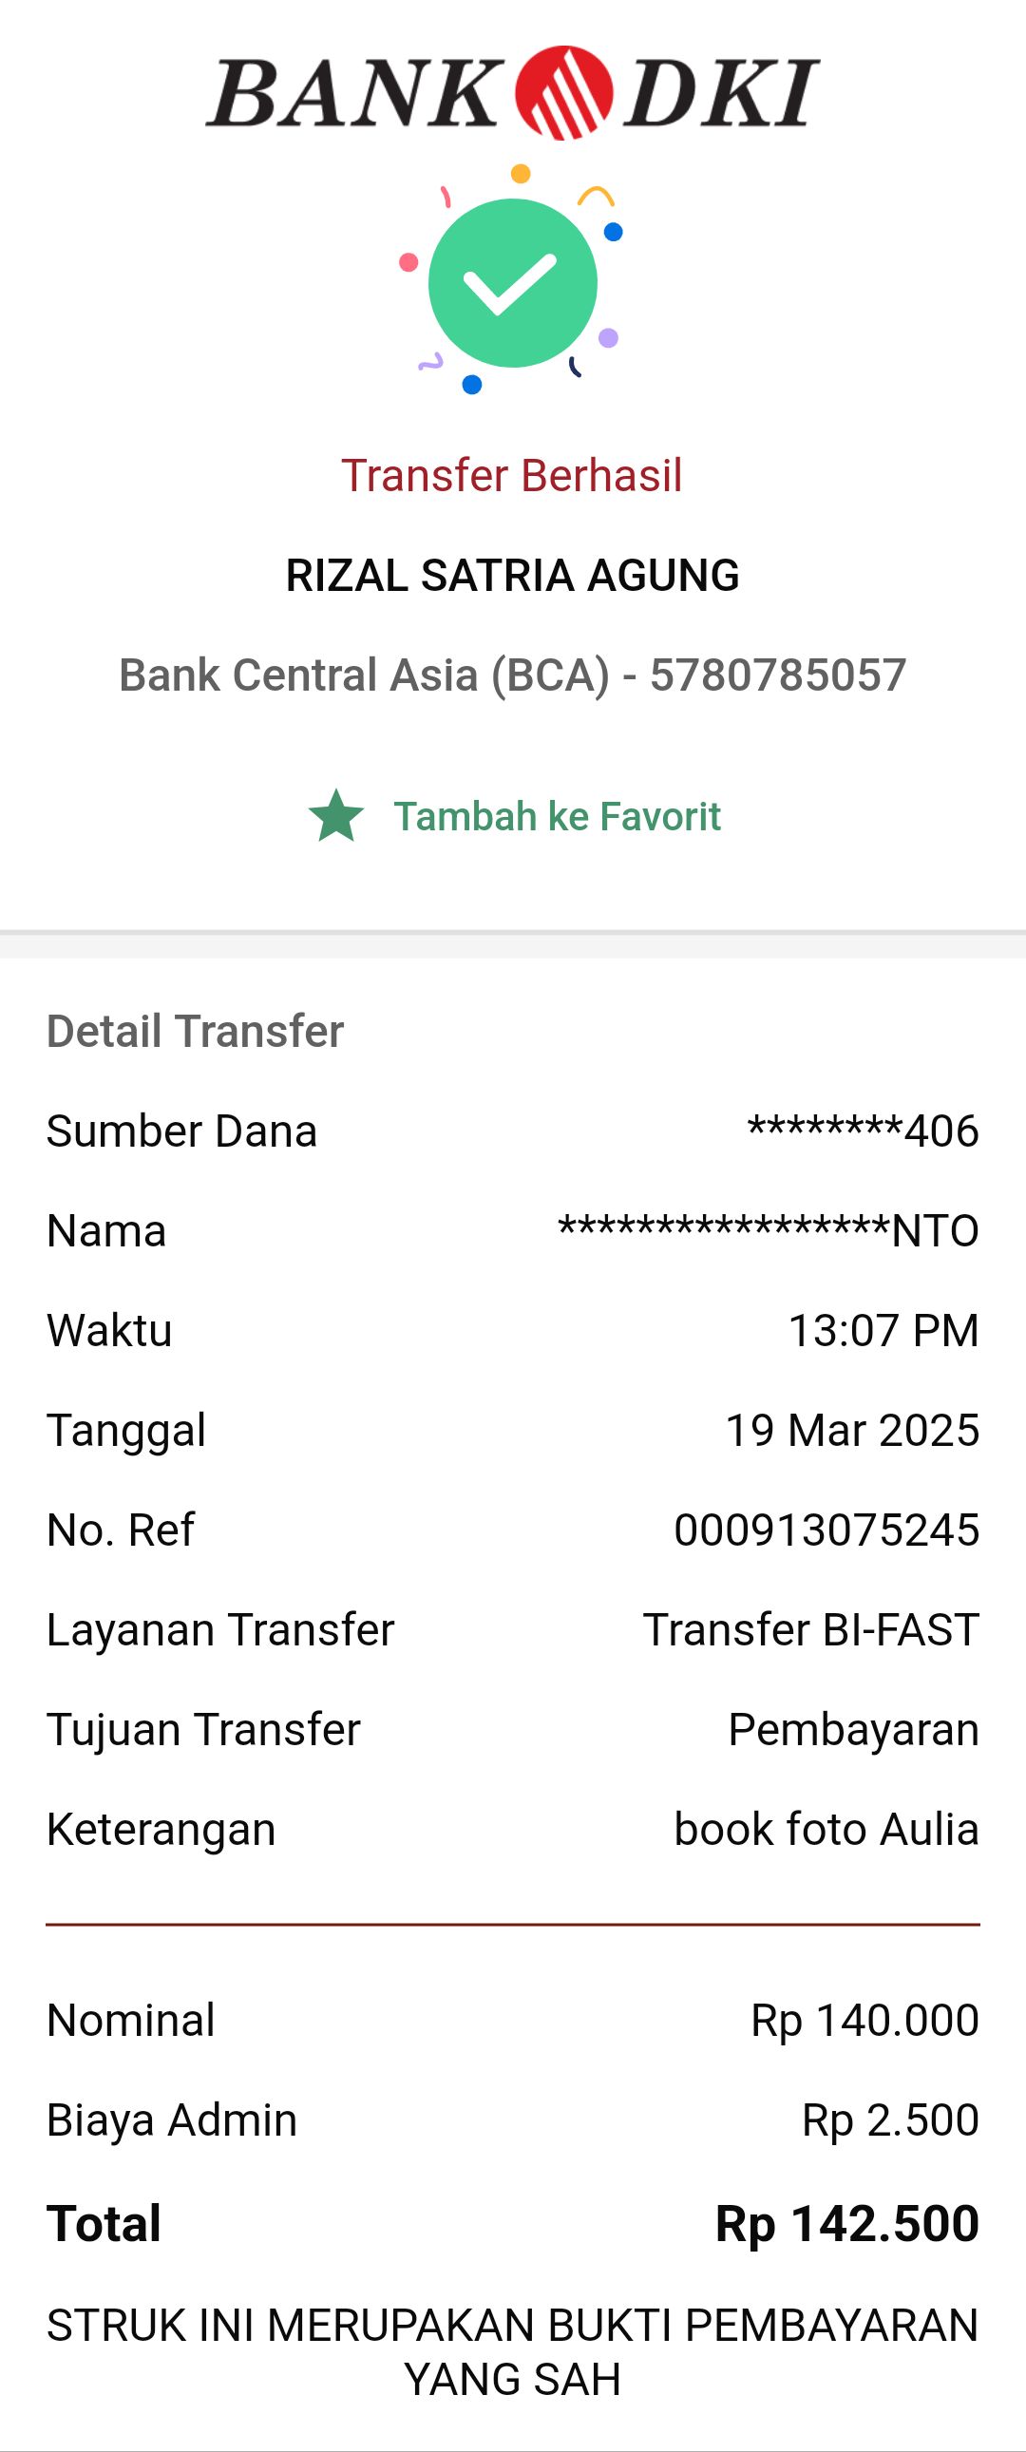Tap the Tambah ke Favorit link

click(557, 817)
